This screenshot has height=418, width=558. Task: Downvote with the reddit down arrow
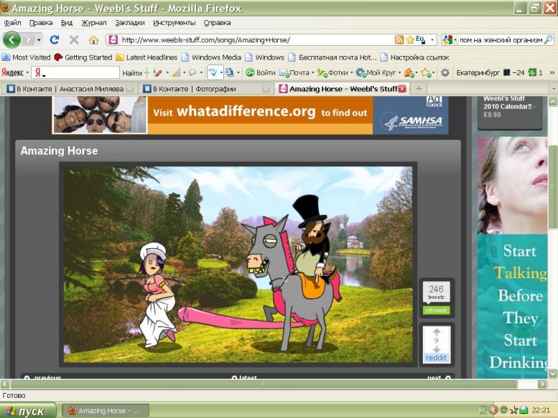tap(437, 349)
